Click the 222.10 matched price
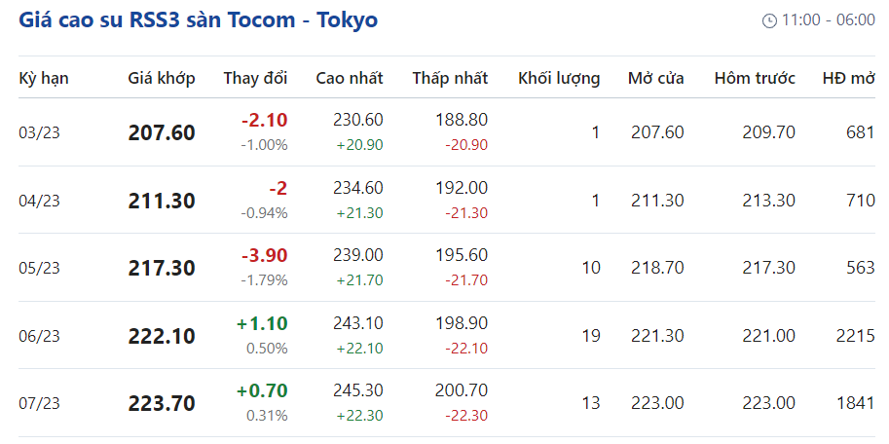The width and height of the screenshot is (889, 444). click(x=162, y=336)
